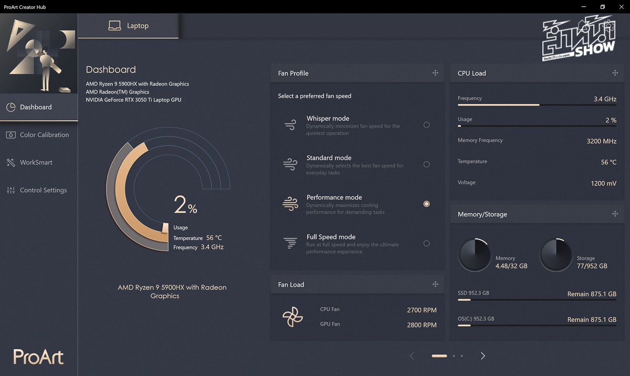
Task: Click the move handle on Fan Profile panel
Action: point(435,73)
